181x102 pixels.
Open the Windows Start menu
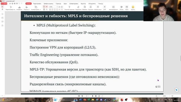pos(55,100)
